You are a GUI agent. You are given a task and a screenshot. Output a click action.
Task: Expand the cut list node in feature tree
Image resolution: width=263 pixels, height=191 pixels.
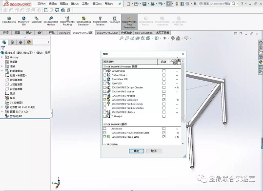point(2,71)
